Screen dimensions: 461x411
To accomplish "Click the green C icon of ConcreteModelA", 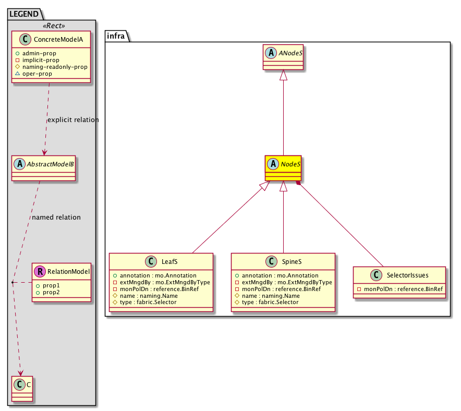I will click(x=22, y=40).
